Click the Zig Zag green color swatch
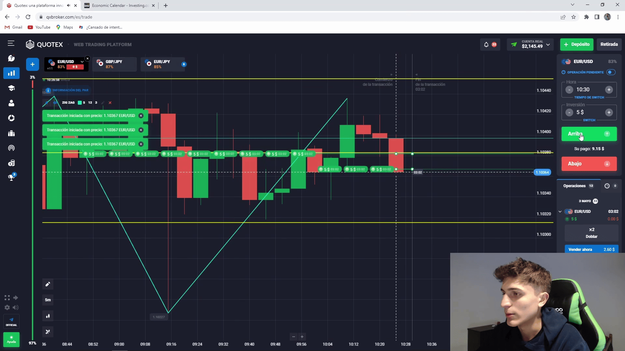Screen dimensions: 625x351 click(80, 103)
